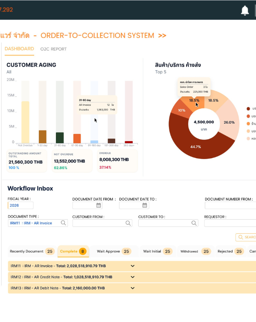256x322 pixels.
Task: Click the Customer To input field
Action: click(168, 223)
